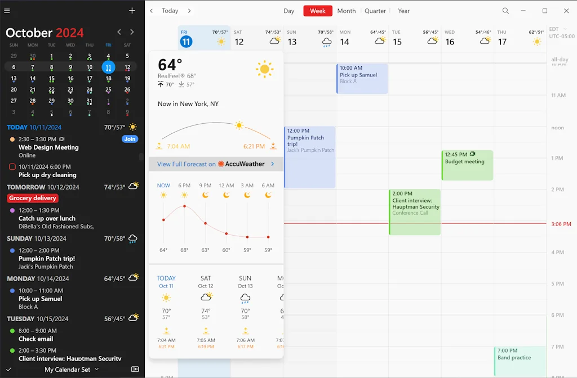Click the video camera icon on Budget meeting
Viewport: 577px width, 378px height.
click(472, 154)
